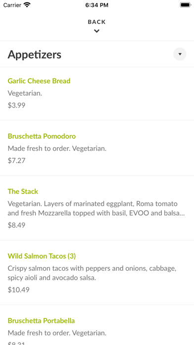This screenshot has width=194, height=345.
Task: Click The Stack eggplant description text
Action: click(96, 208)
